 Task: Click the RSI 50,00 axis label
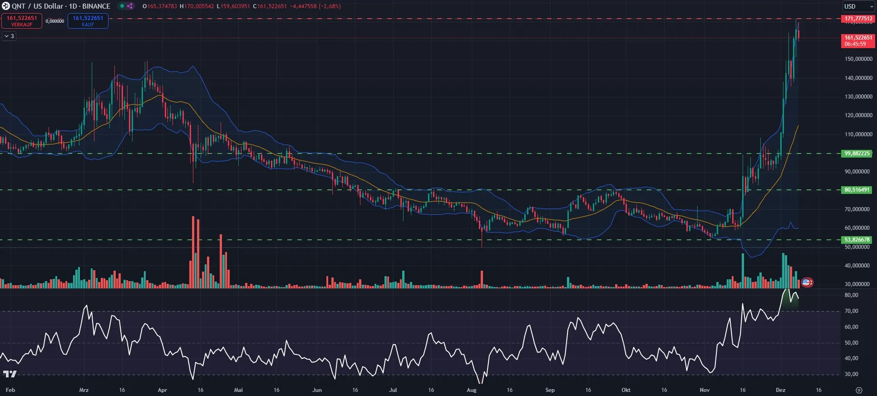(851, 343)
